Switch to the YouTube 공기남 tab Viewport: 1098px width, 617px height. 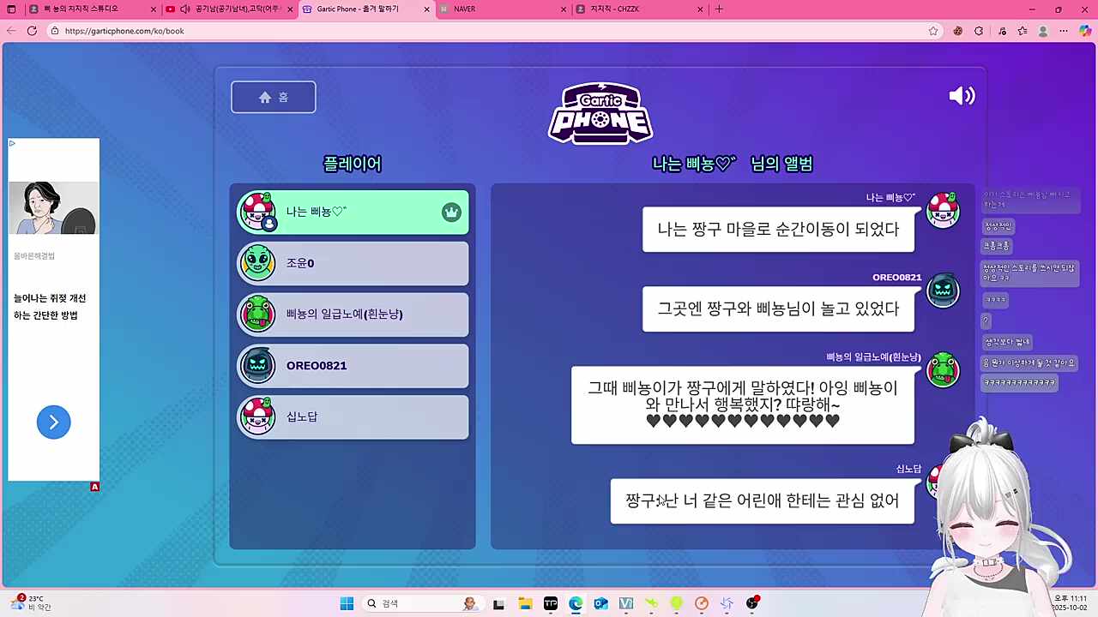(229, 9)
